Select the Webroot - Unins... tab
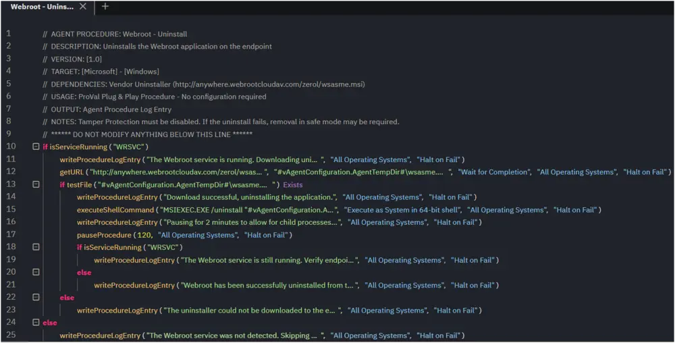This screenshot has height=343, width=675. (x=42, y=7)
